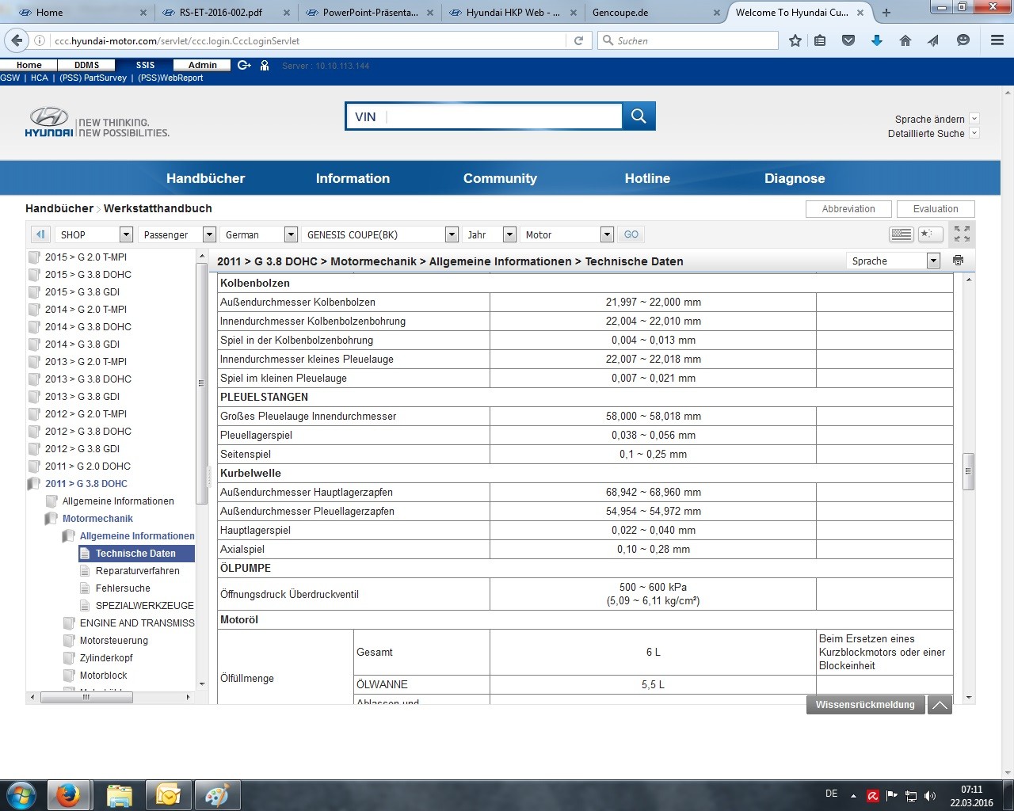
Task: Expand the Wissensrückmeldung panel arrow
Action: (940, 705)
